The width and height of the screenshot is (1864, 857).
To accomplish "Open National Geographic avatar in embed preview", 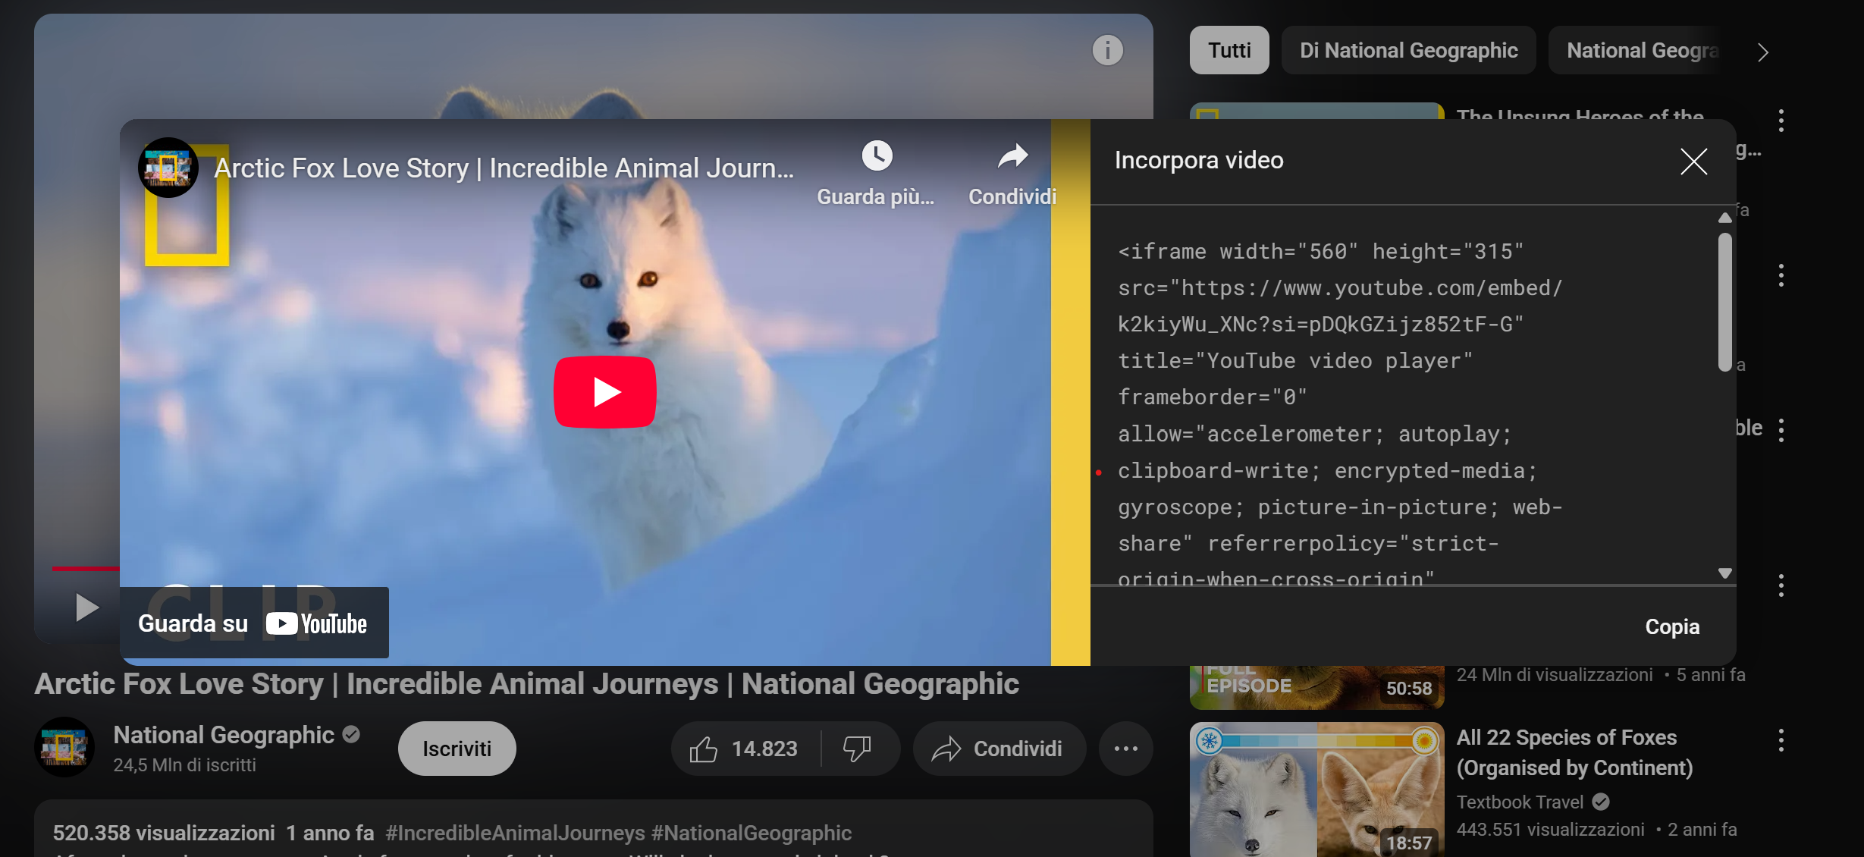I will (168, 168).
